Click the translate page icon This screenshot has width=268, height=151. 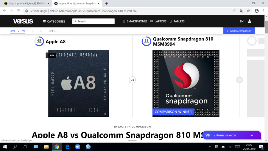click(x=241, y=11)
